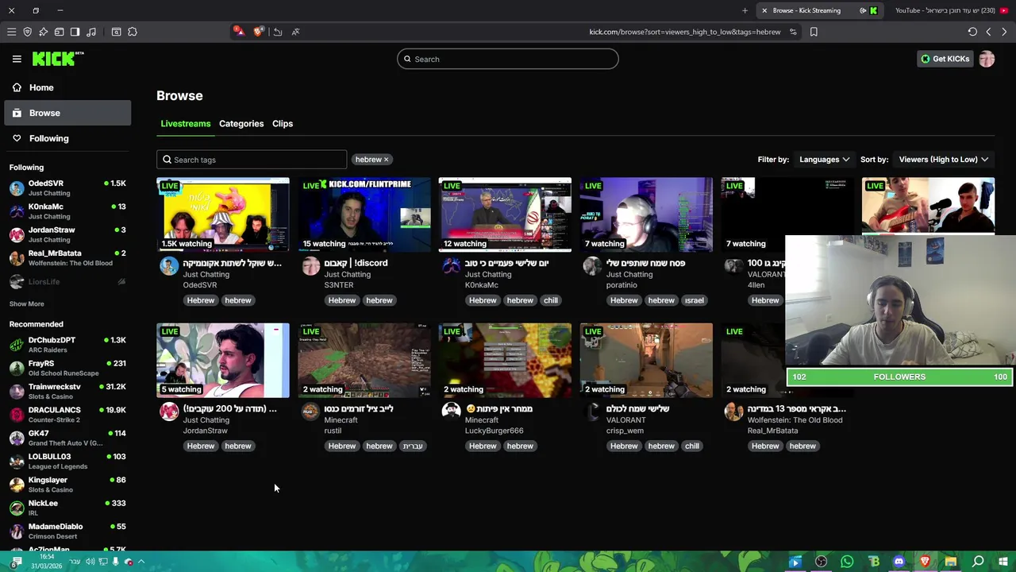Open Discord from the taskbar
Viewport: 1016px width, 572px height.
coord(899,562)
